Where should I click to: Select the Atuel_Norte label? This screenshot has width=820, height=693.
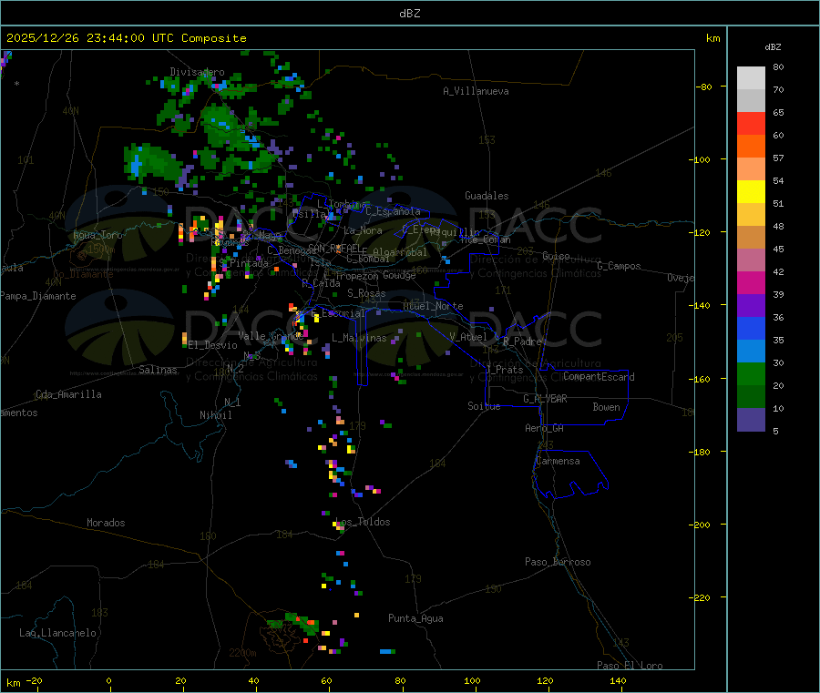pyautogui.click(x=433, y=306)
